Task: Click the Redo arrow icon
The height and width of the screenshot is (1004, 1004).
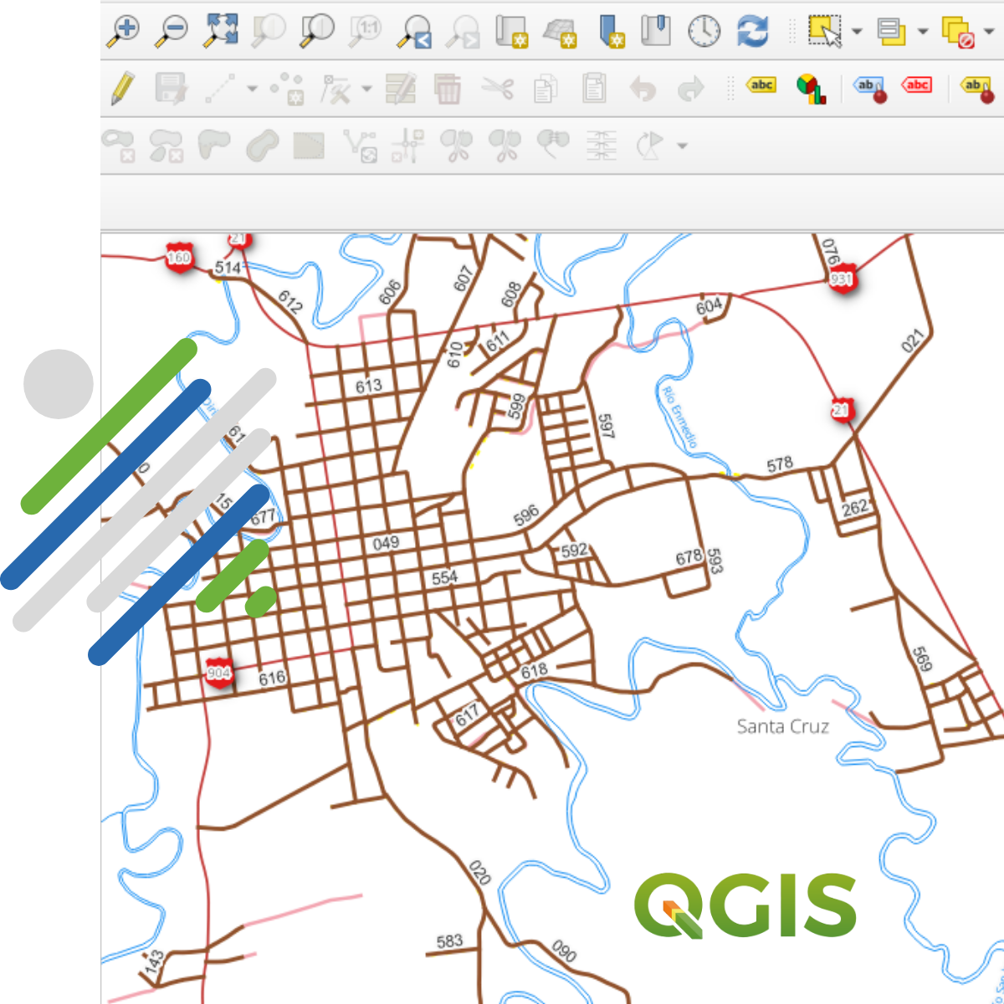Action: point(691,89)
